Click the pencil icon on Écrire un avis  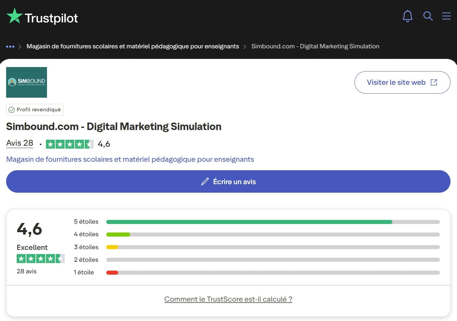(x=204, y=181)
